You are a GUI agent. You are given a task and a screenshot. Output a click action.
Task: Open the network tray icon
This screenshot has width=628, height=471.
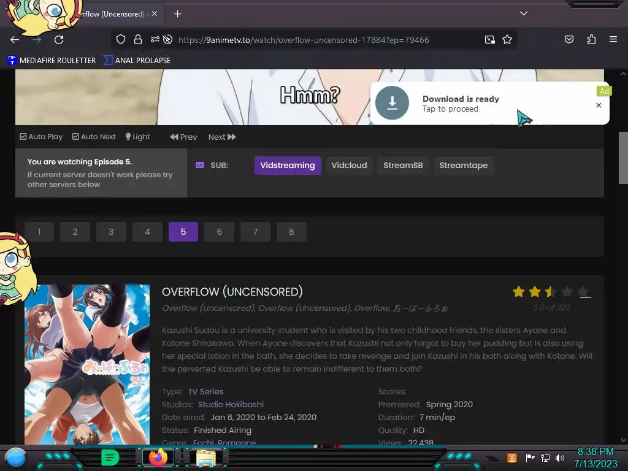pos(545,458)
